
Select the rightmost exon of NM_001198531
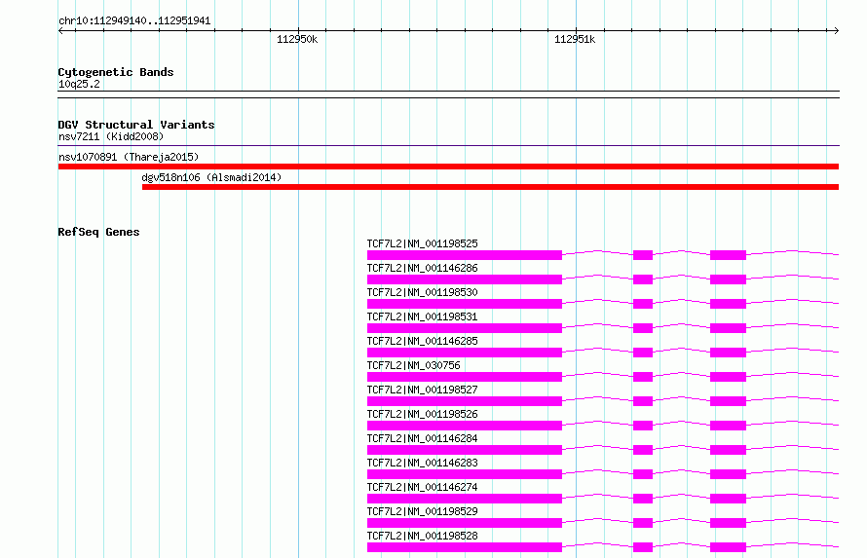tap(728, 328)
